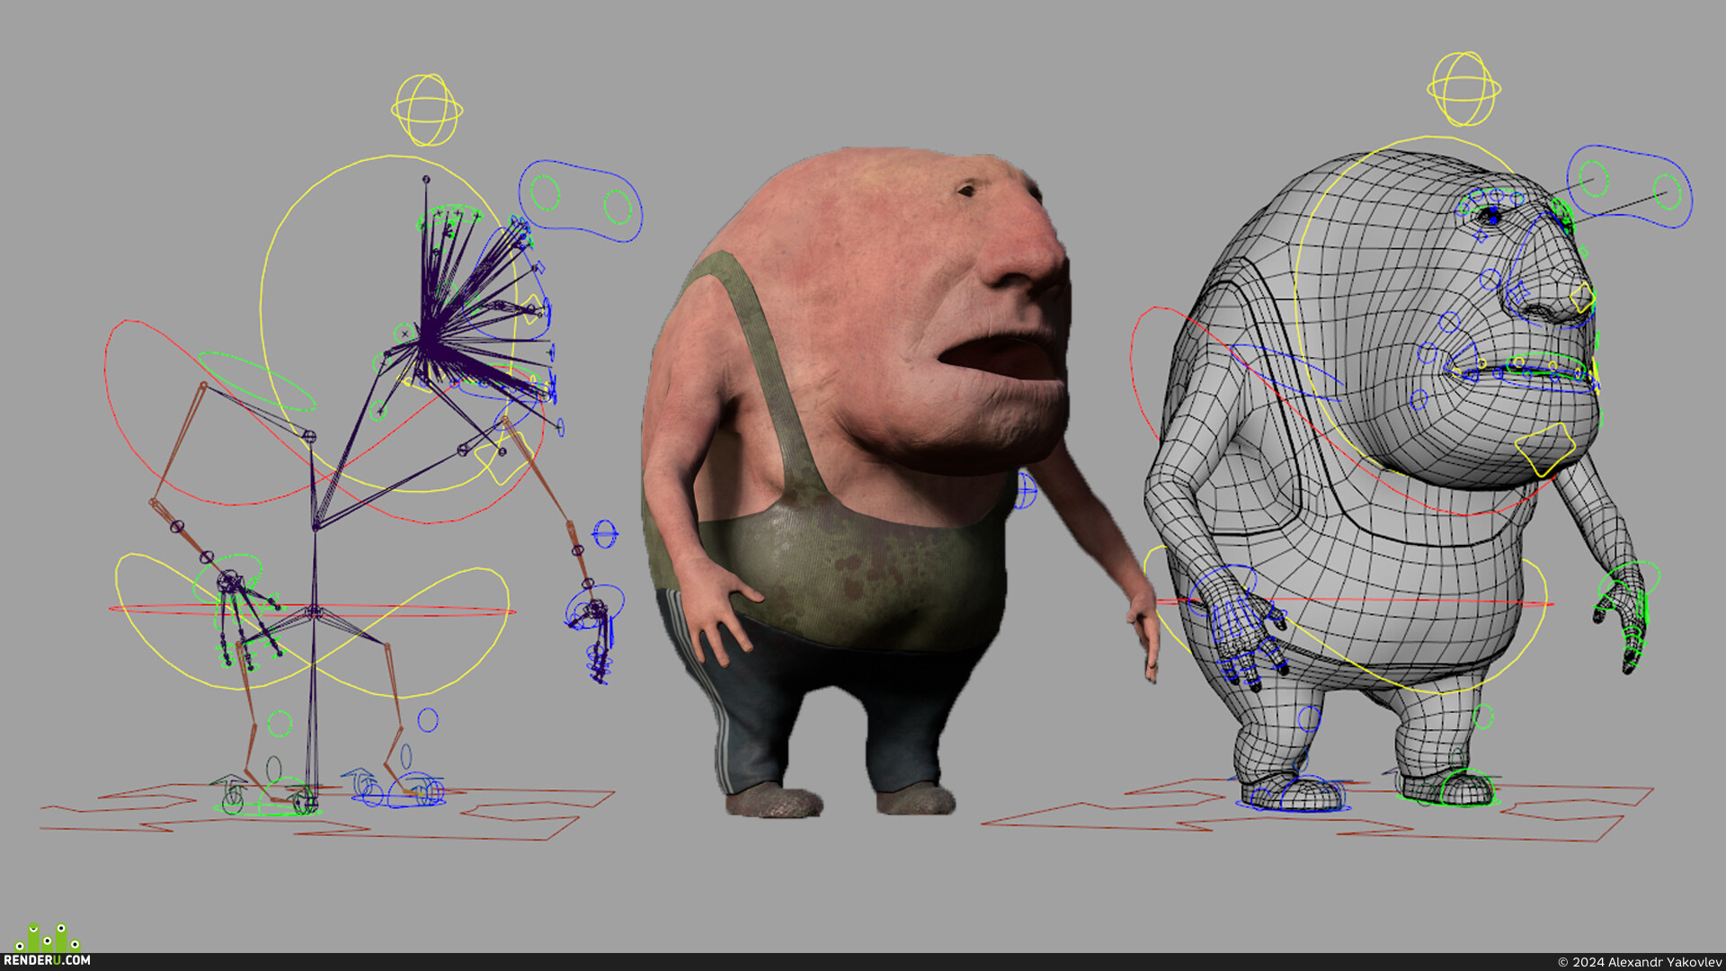Select the yellow sphere controller above the skeleton rig

coord(427,111)
